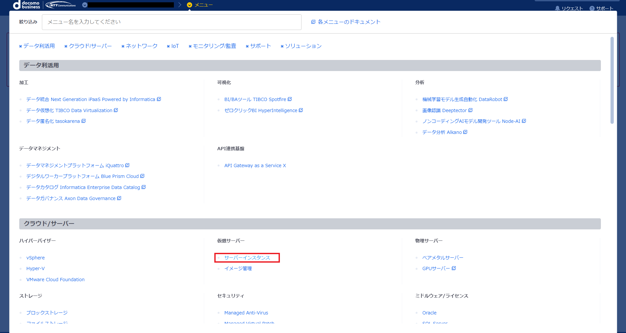Open データマネジメントプラットフォーム iQuattro link
Viewport: 626px width, 333px height.
coord(75,166)
